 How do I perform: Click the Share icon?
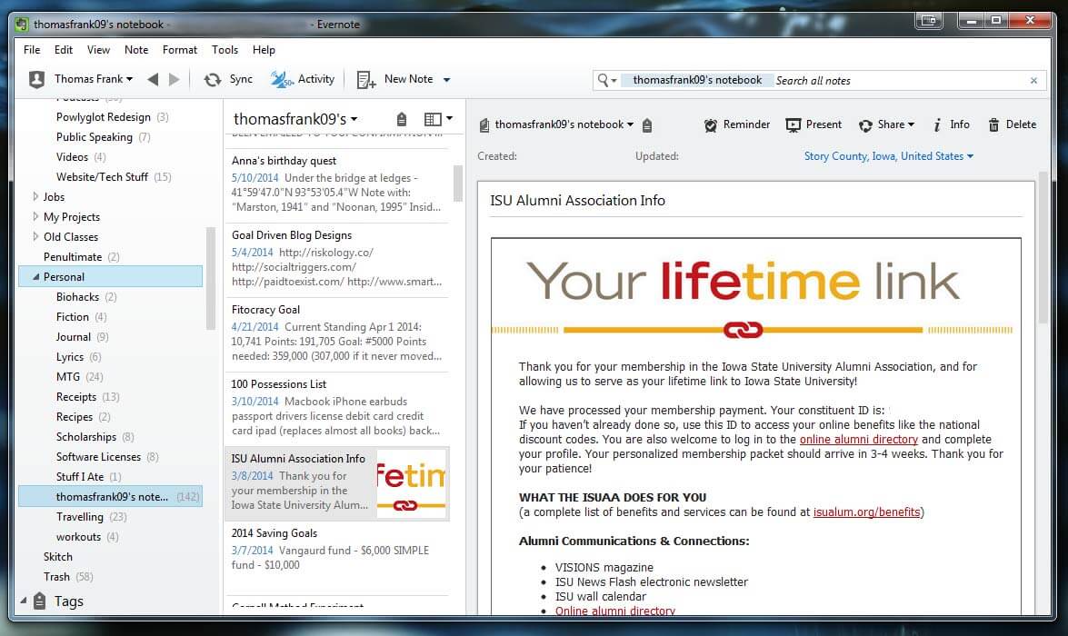coord(865,125)
